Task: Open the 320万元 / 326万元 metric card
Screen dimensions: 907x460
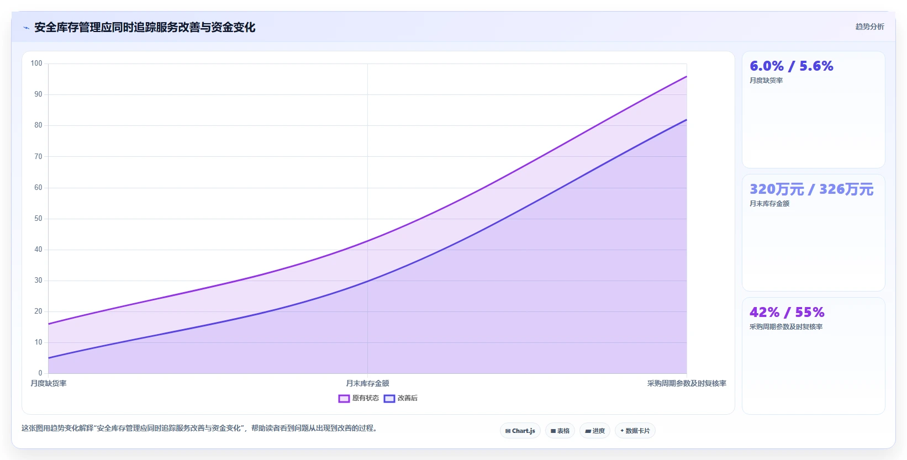Action: point(813,232)
